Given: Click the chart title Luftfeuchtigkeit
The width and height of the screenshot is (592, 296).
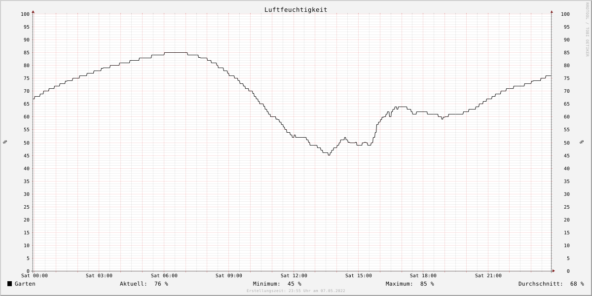Looking at the screenshot, I should tap(296, 9).
